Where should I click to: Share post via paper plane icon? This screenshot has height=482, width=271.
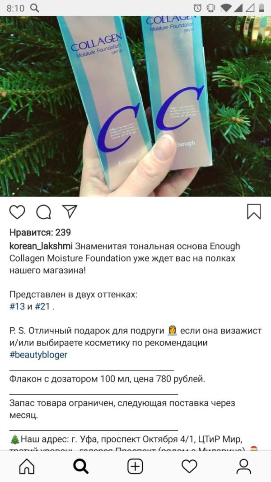click(70, 211)
